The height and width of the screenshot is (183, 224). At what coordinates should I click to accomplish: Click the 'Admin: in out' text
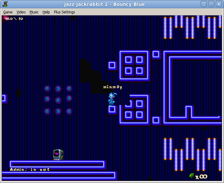[30, 169]
